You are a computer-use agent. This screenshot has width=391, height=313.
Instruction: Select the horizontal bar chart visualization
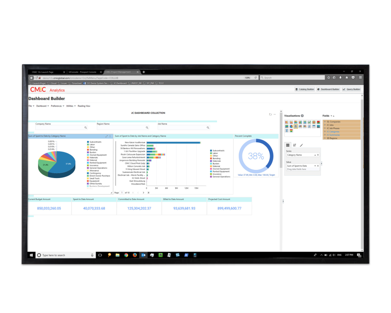(287, 122)
